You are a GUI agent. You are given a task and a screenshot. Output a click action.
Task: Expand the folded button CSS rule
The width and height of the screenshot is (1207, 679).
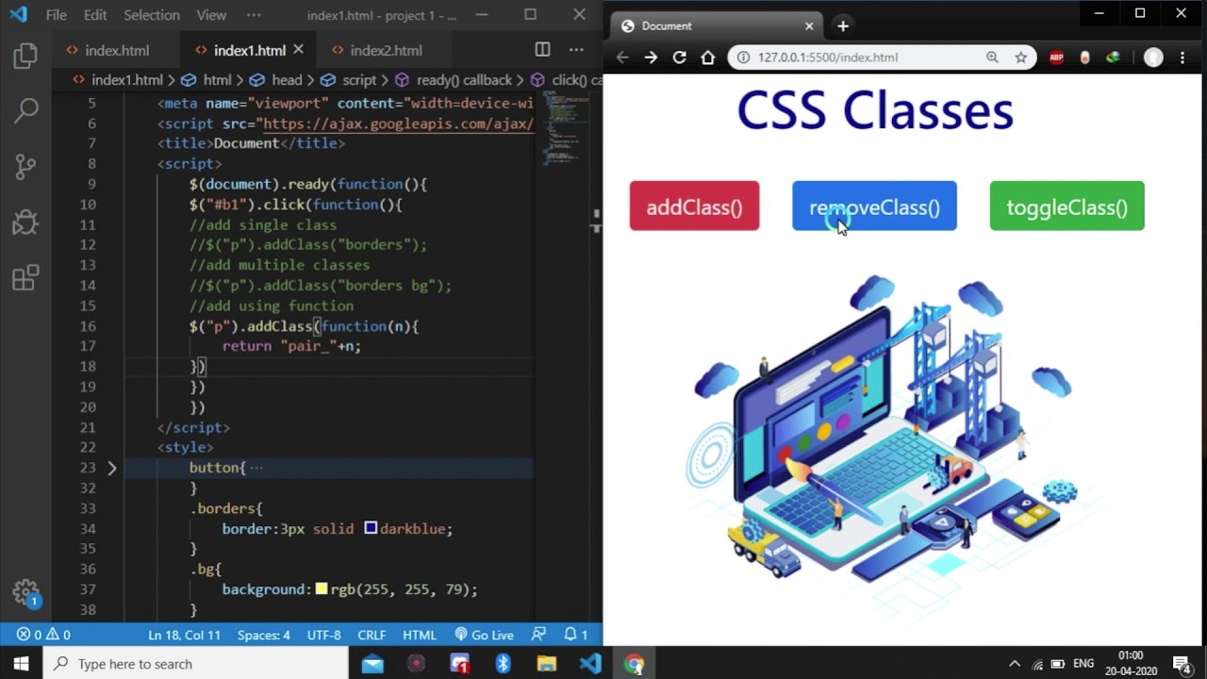point(111,468)
